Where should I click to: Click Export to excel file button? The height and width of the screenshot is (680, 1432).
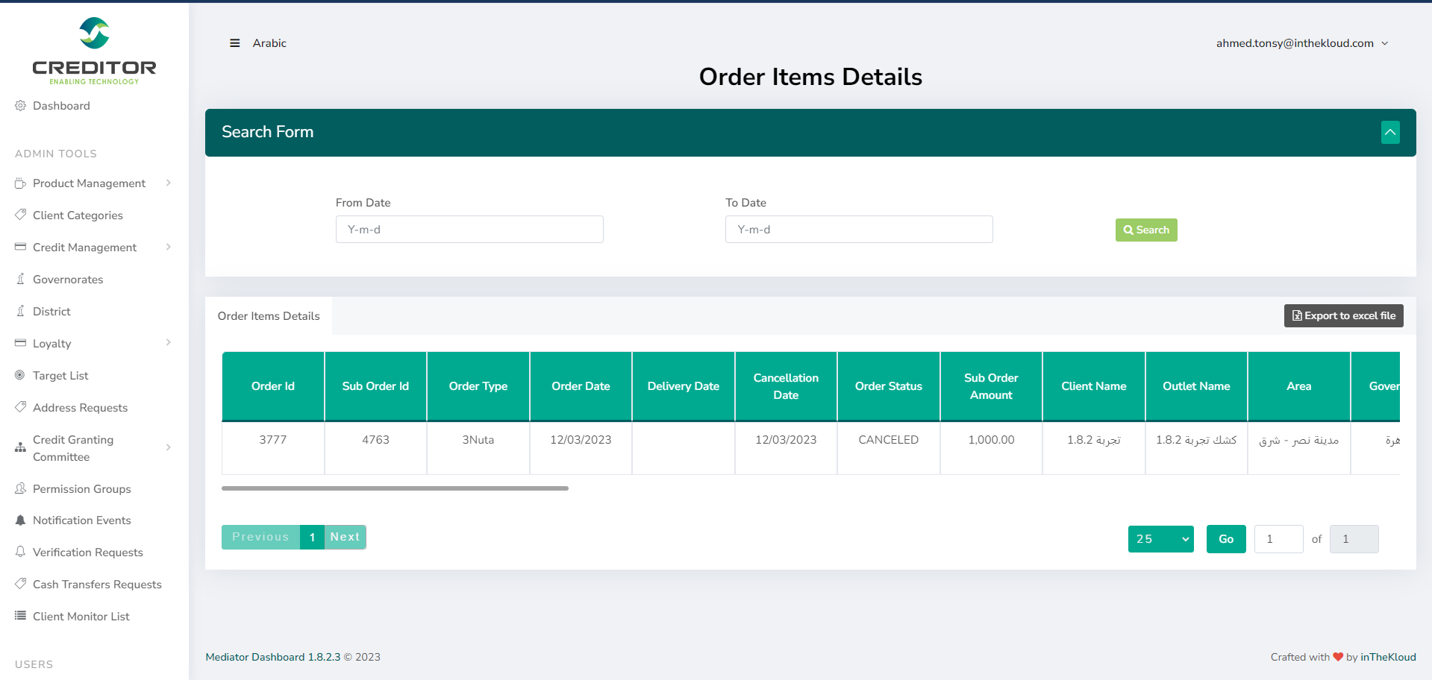(1343, 315)
